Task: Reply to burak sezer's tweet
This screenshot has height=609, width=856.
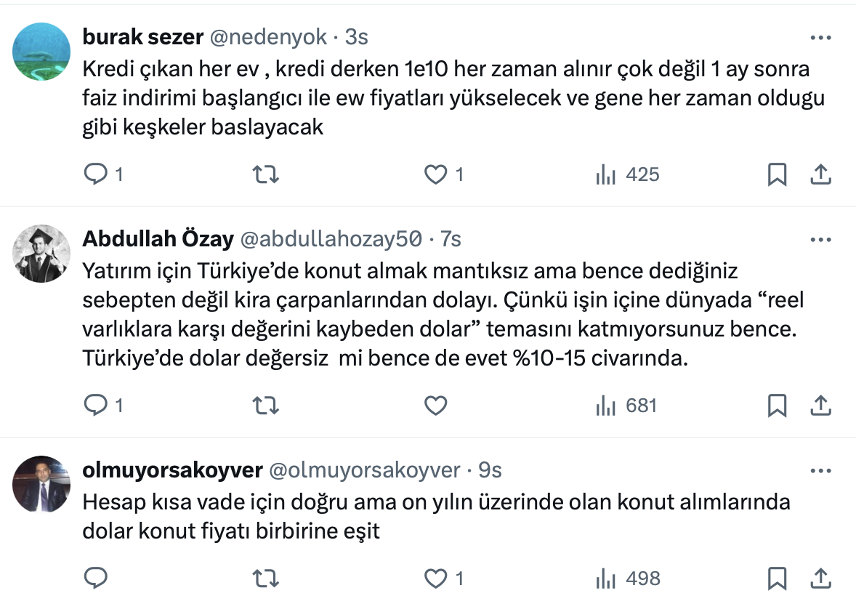Action: pyautogui.click(x=96, y=174)
